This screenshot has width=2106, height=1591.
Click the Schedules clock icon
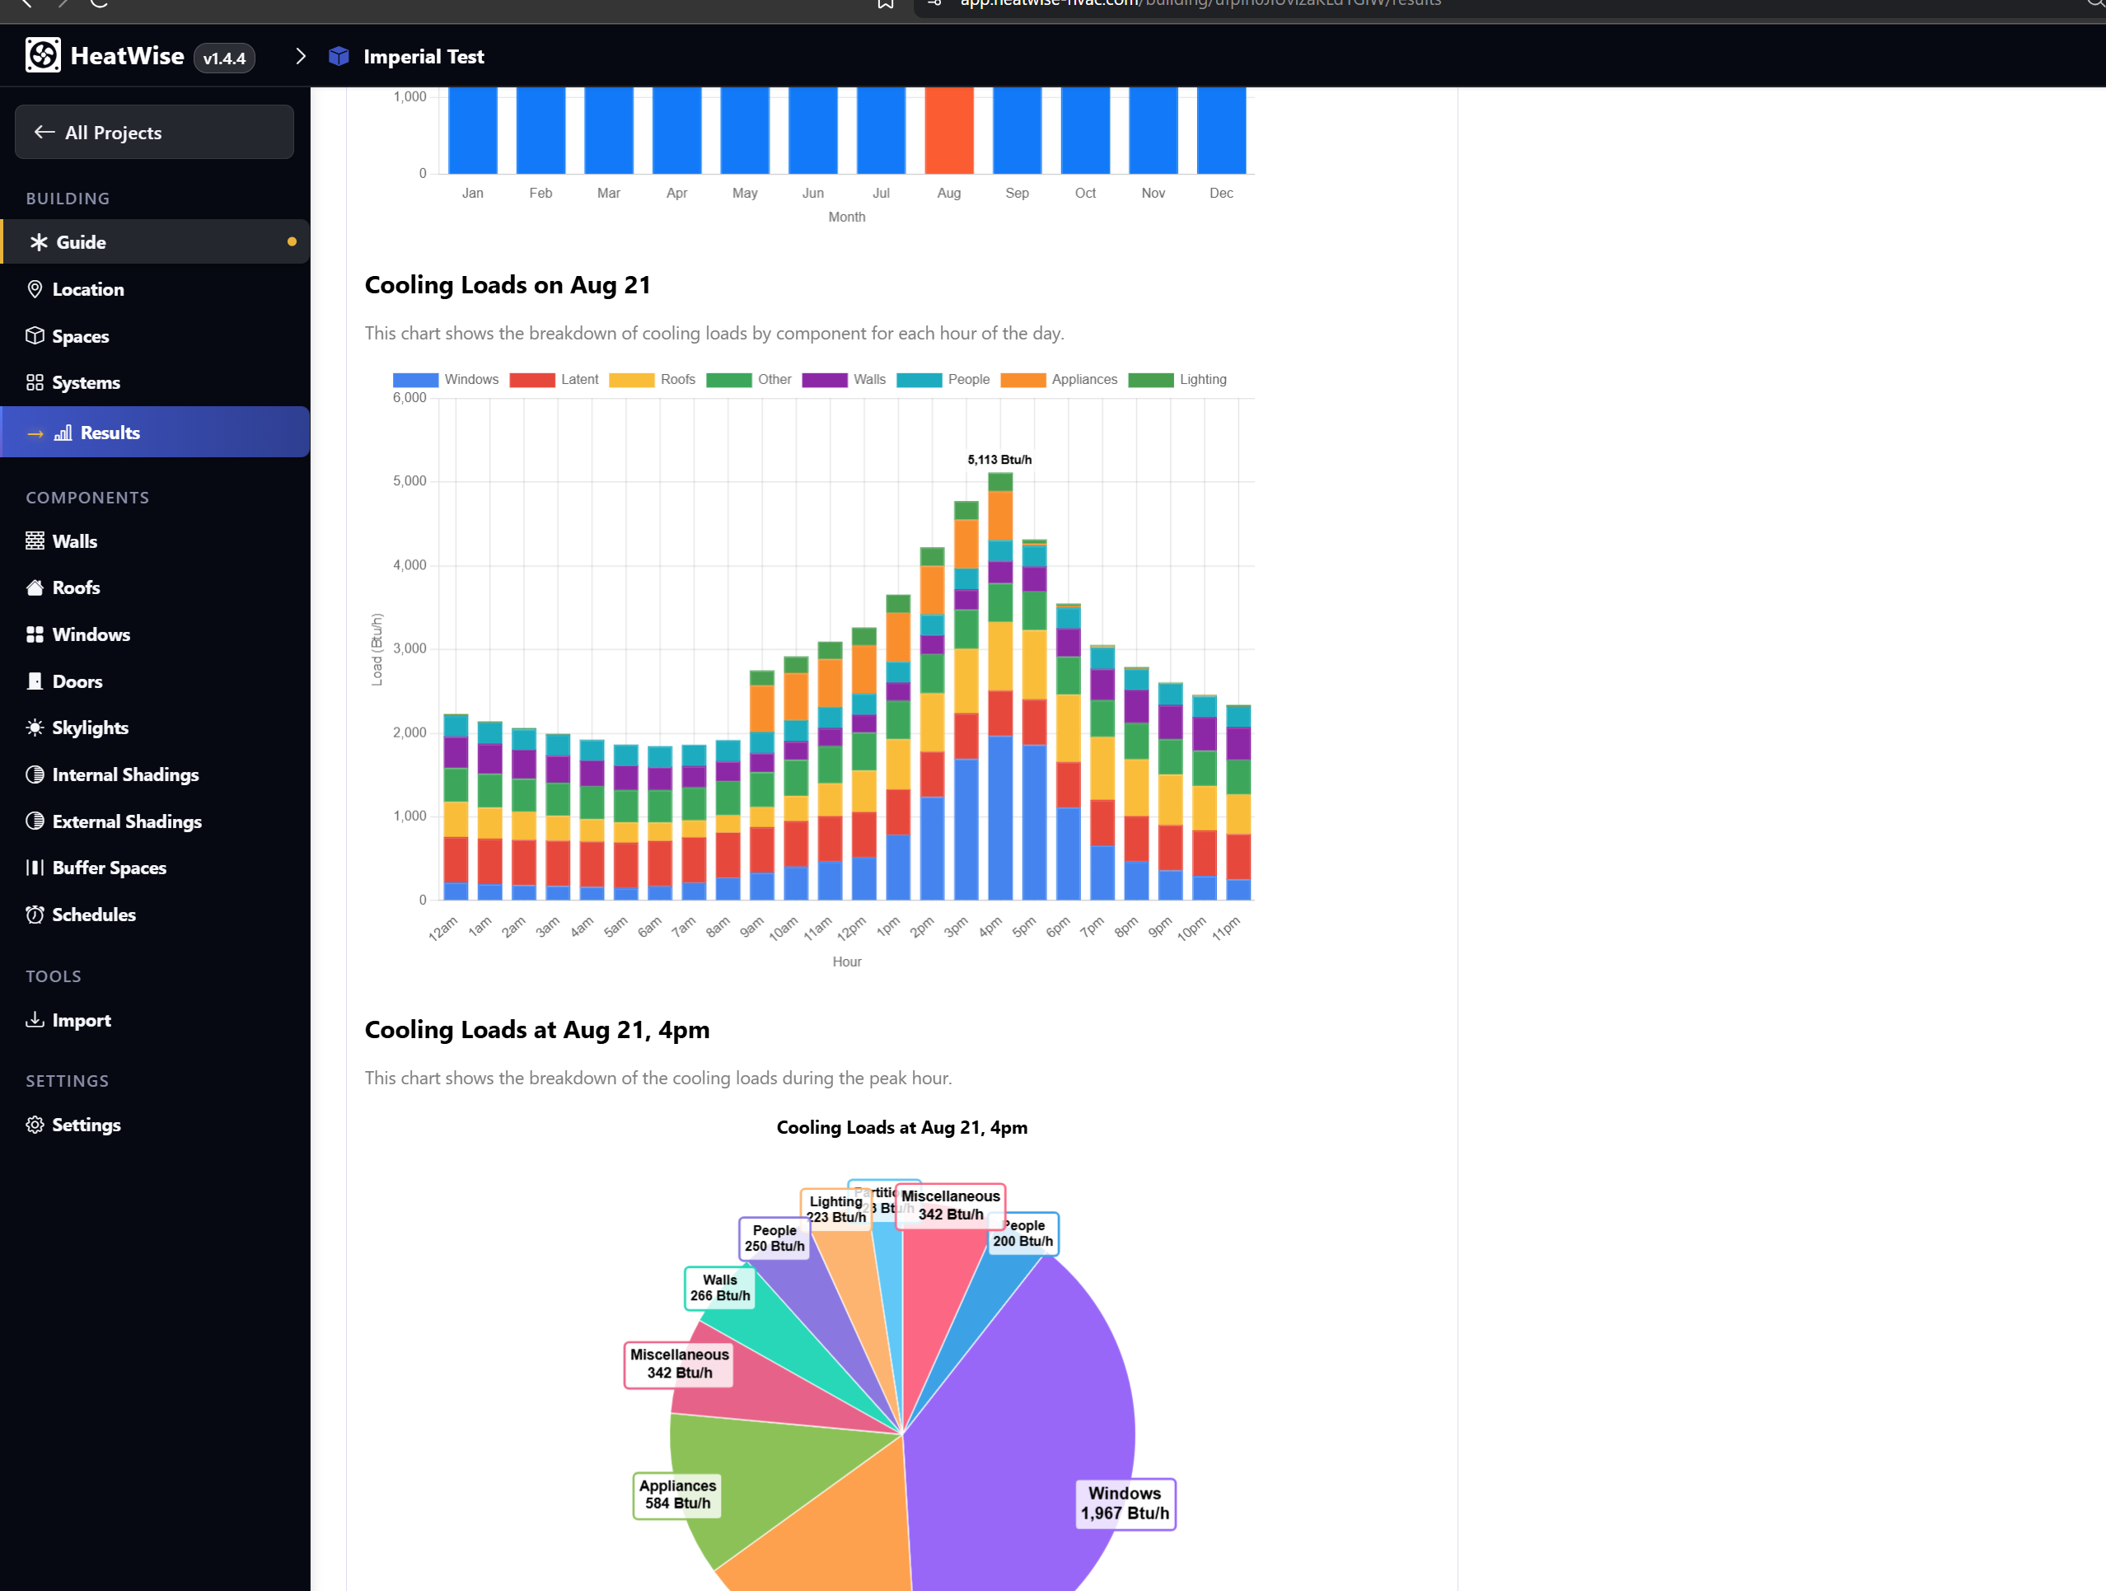tap(35, 914)
